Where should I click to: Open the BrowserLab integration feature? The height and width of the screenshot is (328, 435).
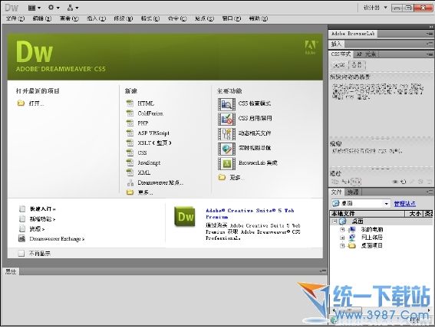226,163
